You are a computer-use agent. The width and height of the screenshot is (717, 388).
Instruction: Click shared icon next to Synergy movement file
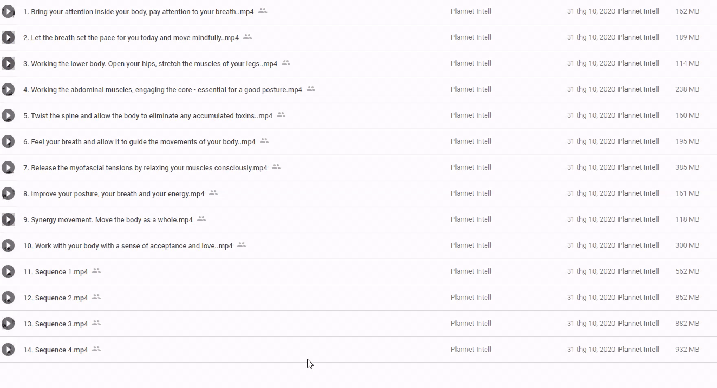coord(201,219)
